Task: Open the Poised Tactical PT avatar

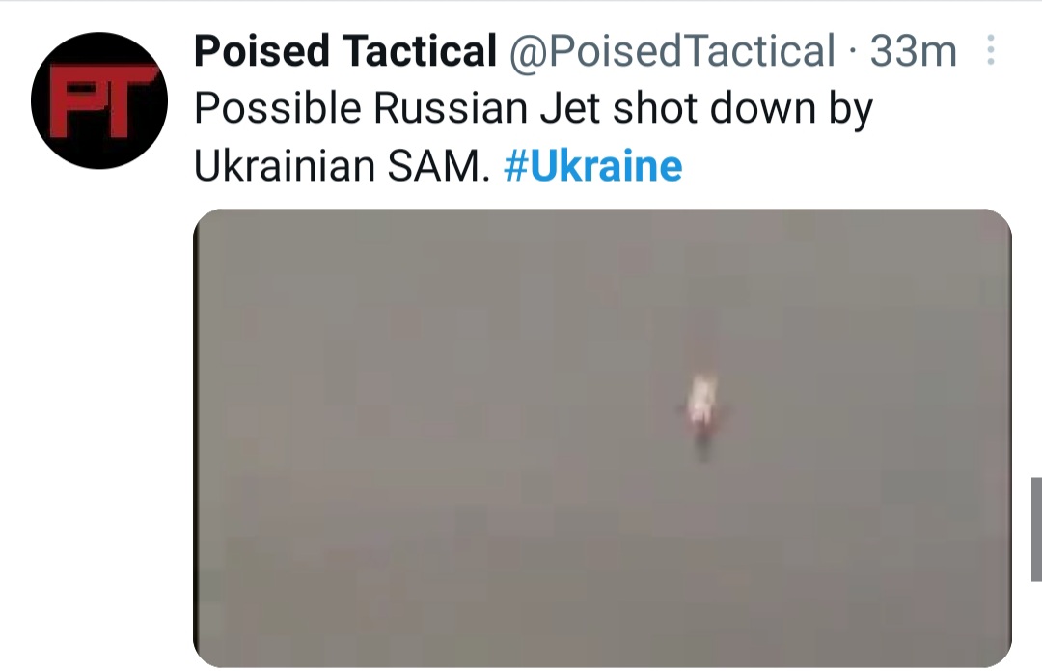Action: tap(99, 100)
